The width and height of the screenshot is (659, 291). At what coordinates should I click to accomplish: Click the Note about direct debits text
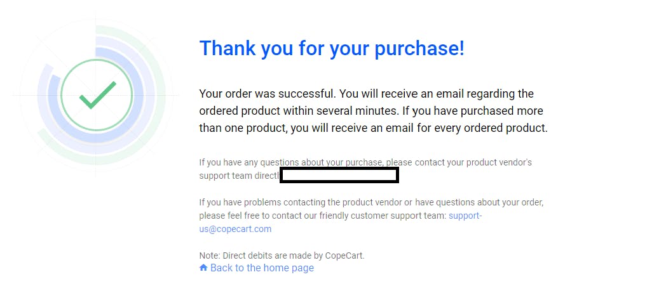coord(282,255)
